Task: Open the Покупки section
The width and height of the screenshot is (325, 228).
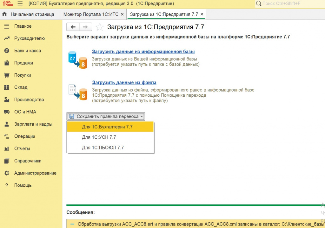Action: click(x=23, y=75)
